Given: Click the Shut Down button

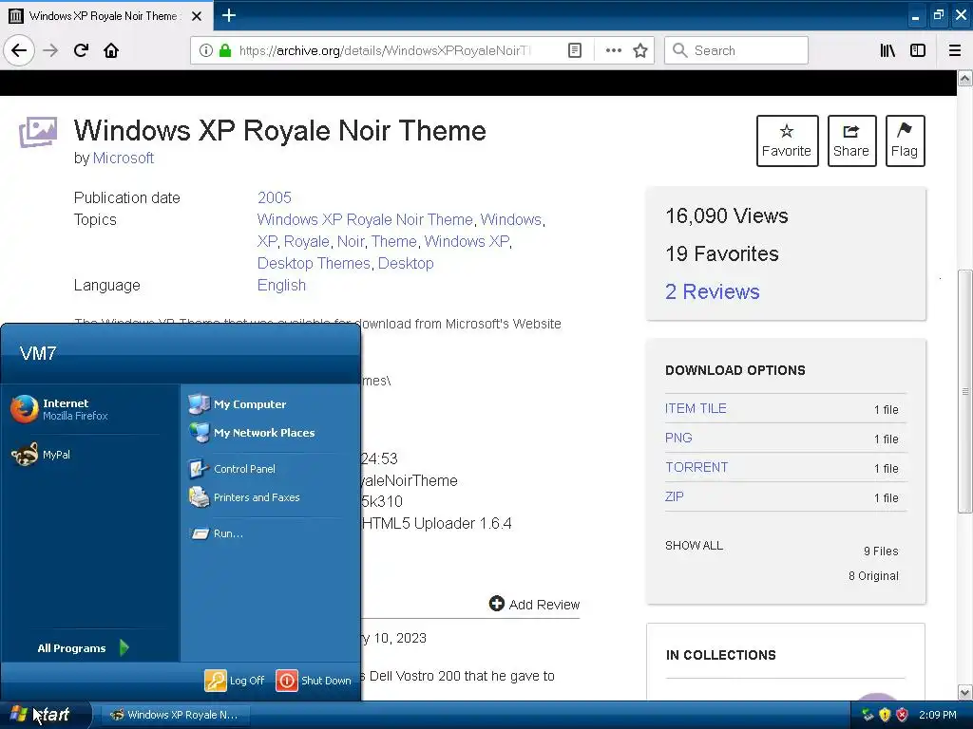Looking at the screenshot, I should [x=314, y=680].
